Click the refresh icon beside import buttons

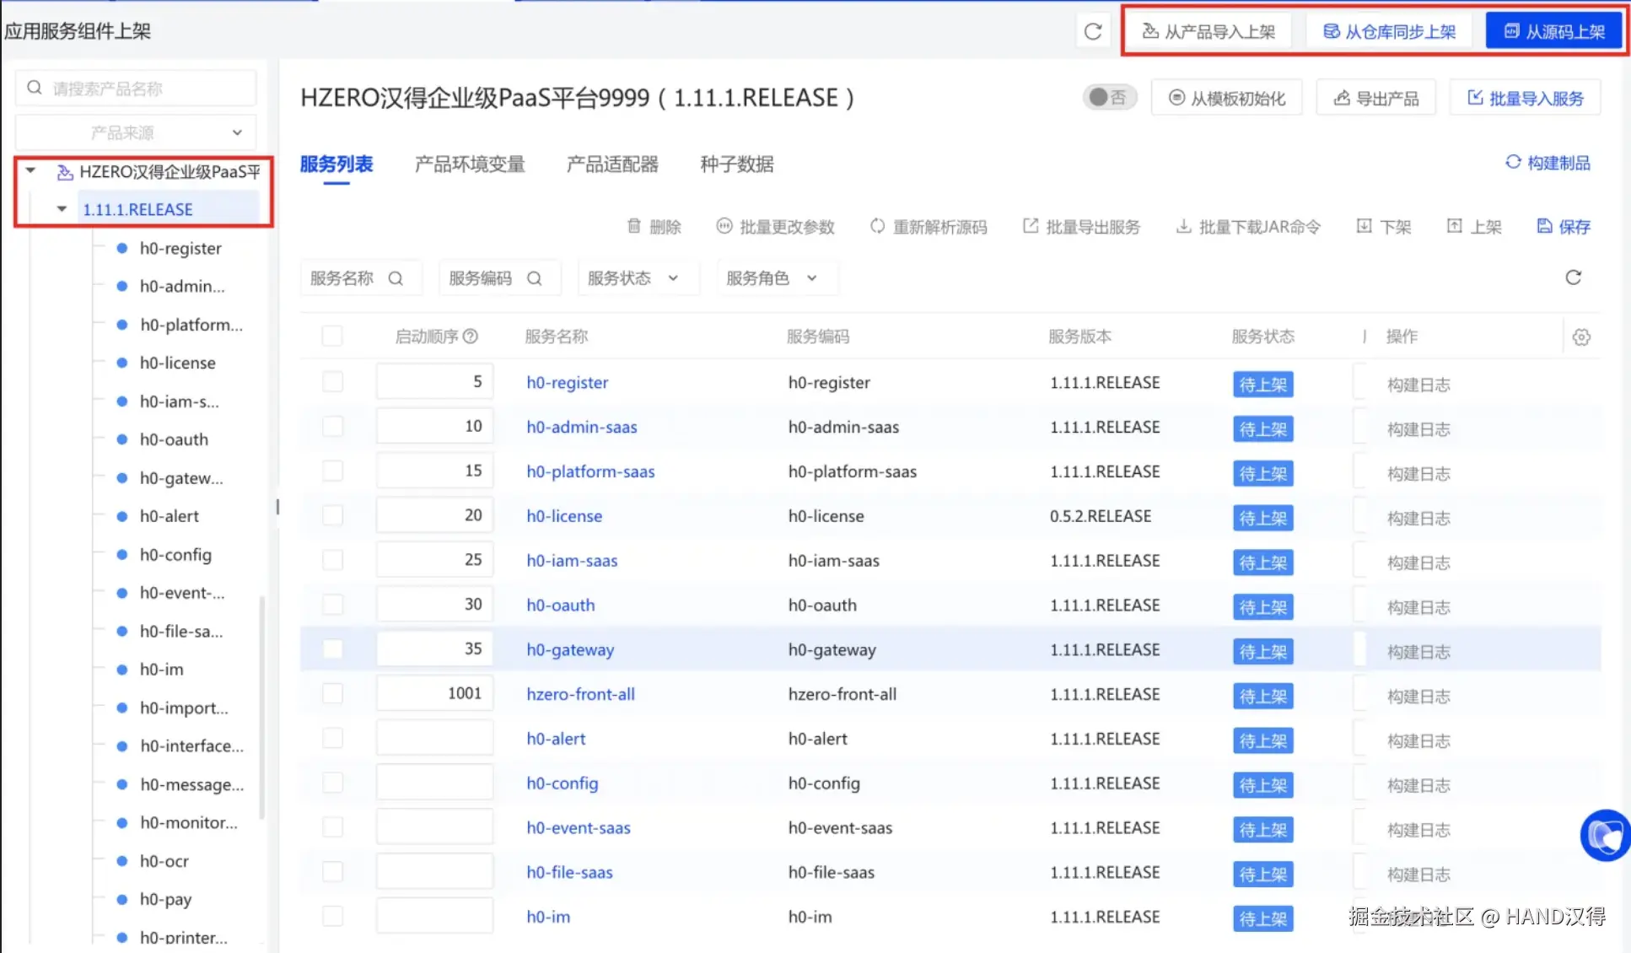(x=1093, y=32)
